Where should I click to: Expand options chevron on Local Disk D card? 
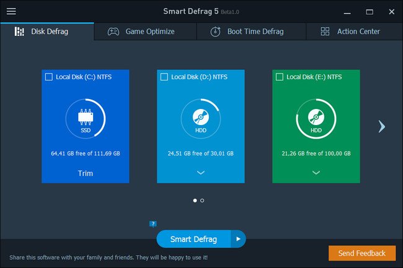click(201, 173)
